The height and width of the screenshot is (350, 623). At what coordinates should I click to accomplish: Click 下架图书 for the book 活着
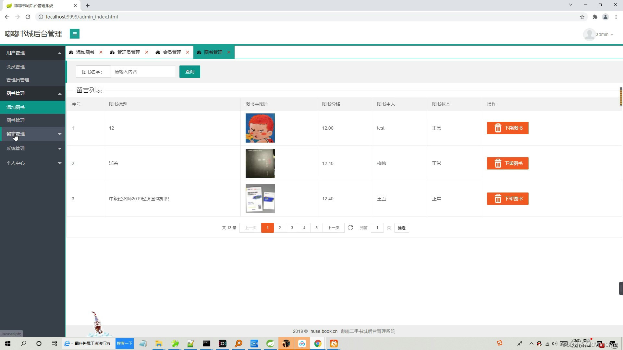[x=507, y=163]
